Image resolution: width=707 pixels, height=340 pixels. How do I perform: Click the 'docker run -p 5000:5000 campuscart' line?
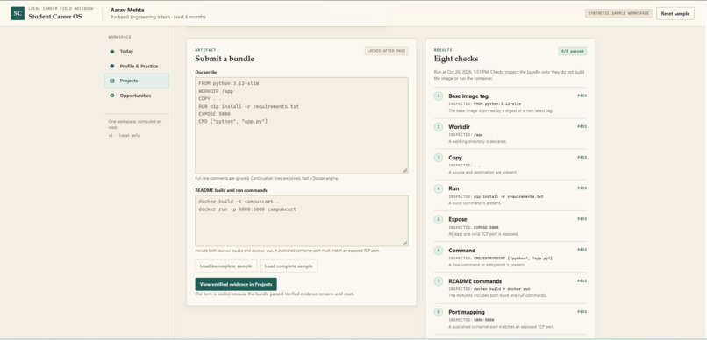(x=247, y=209)
